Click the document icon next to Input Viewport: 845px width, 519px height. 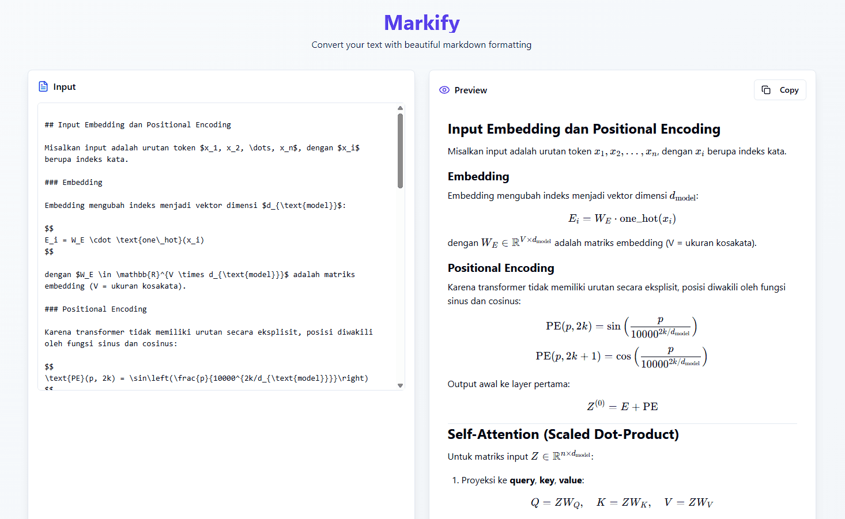(x=43, y=86)
